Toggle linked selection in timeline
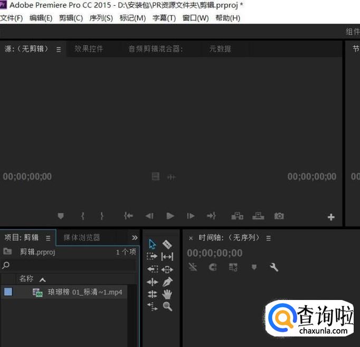This screenshot has height=347, width=360. pyautogui.click(x=233, y=268)
